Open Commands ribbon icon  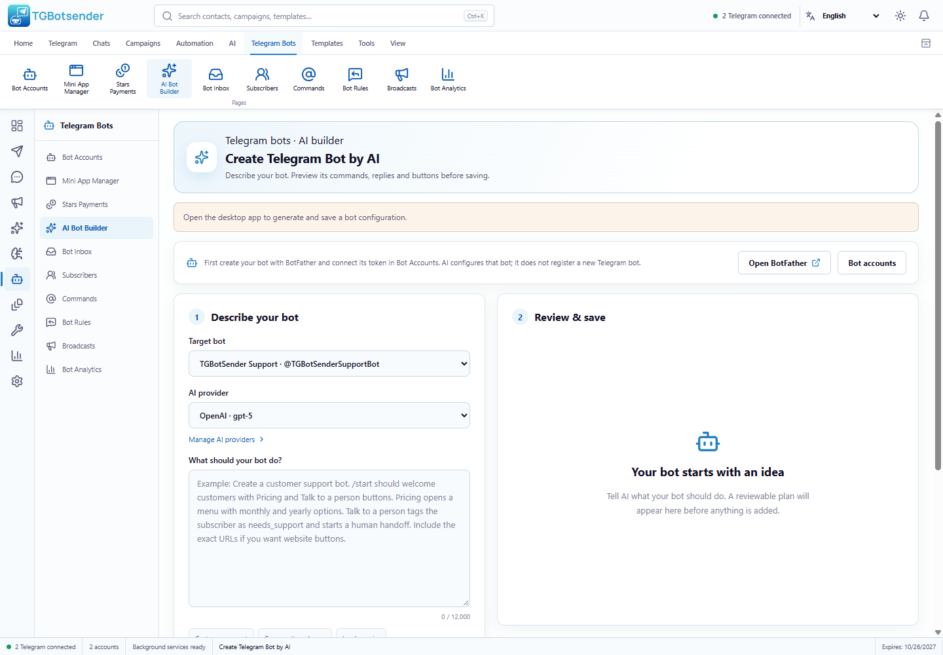click(x=309, y=79)
